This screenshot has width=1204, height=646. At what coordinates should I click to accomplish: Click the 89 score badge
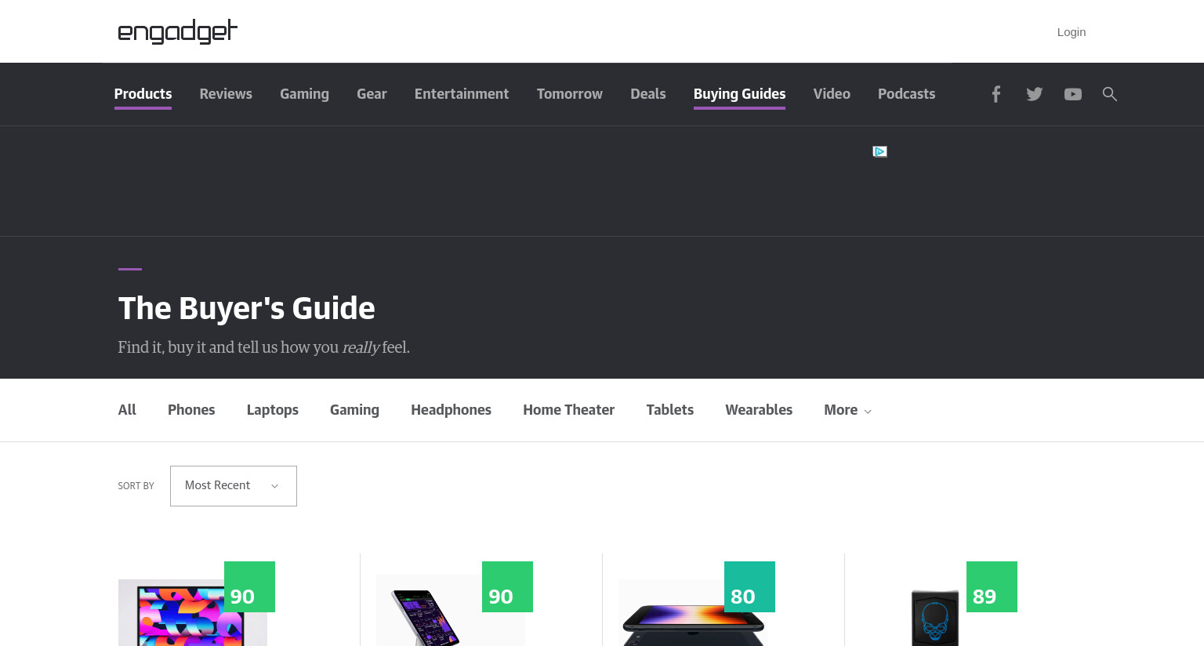[x=992, y=587]
